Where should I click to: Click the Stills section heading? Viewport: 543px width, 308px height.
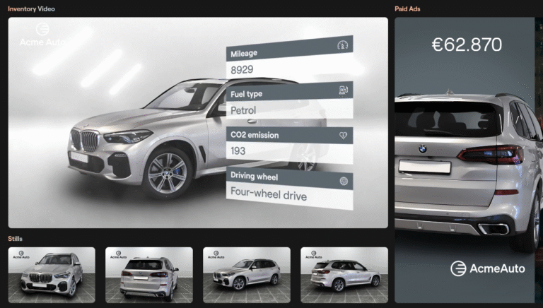[15, 239]
